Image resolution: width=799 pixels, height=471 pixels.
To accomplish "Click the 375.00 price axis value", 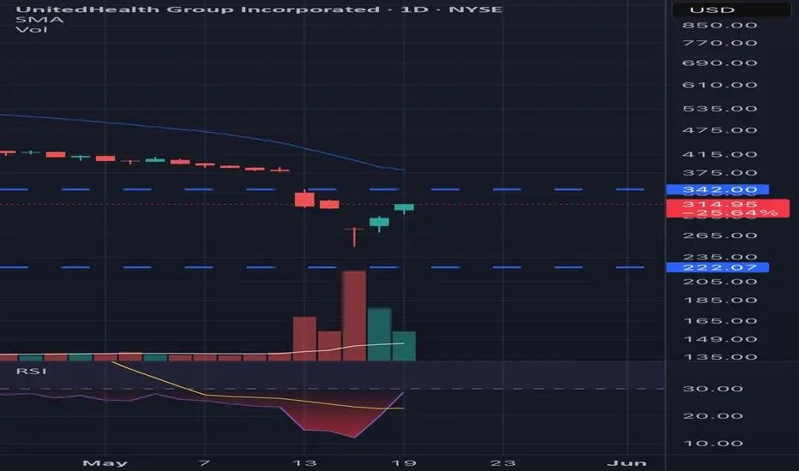I will pyautogui.click(x=719, y=173).
